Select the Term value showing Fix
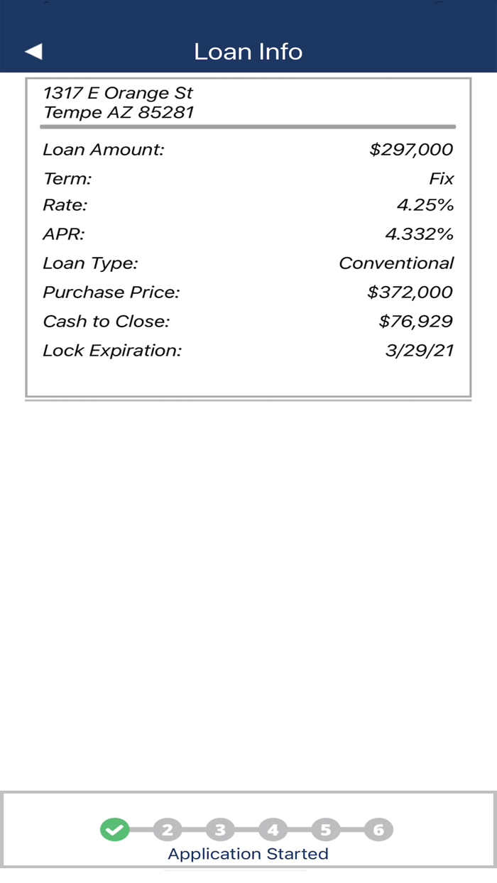 [444, 178]
